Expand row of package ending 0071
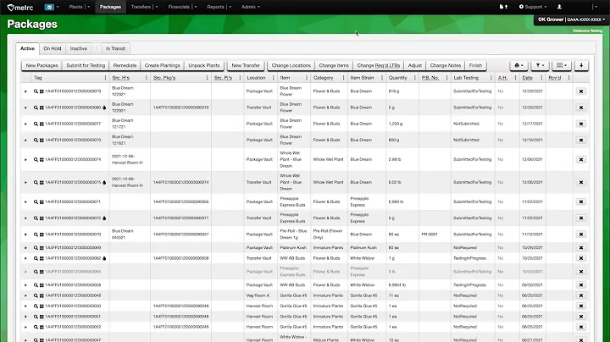The width and height of the screenshot is (610, 342). click(25, 202)
